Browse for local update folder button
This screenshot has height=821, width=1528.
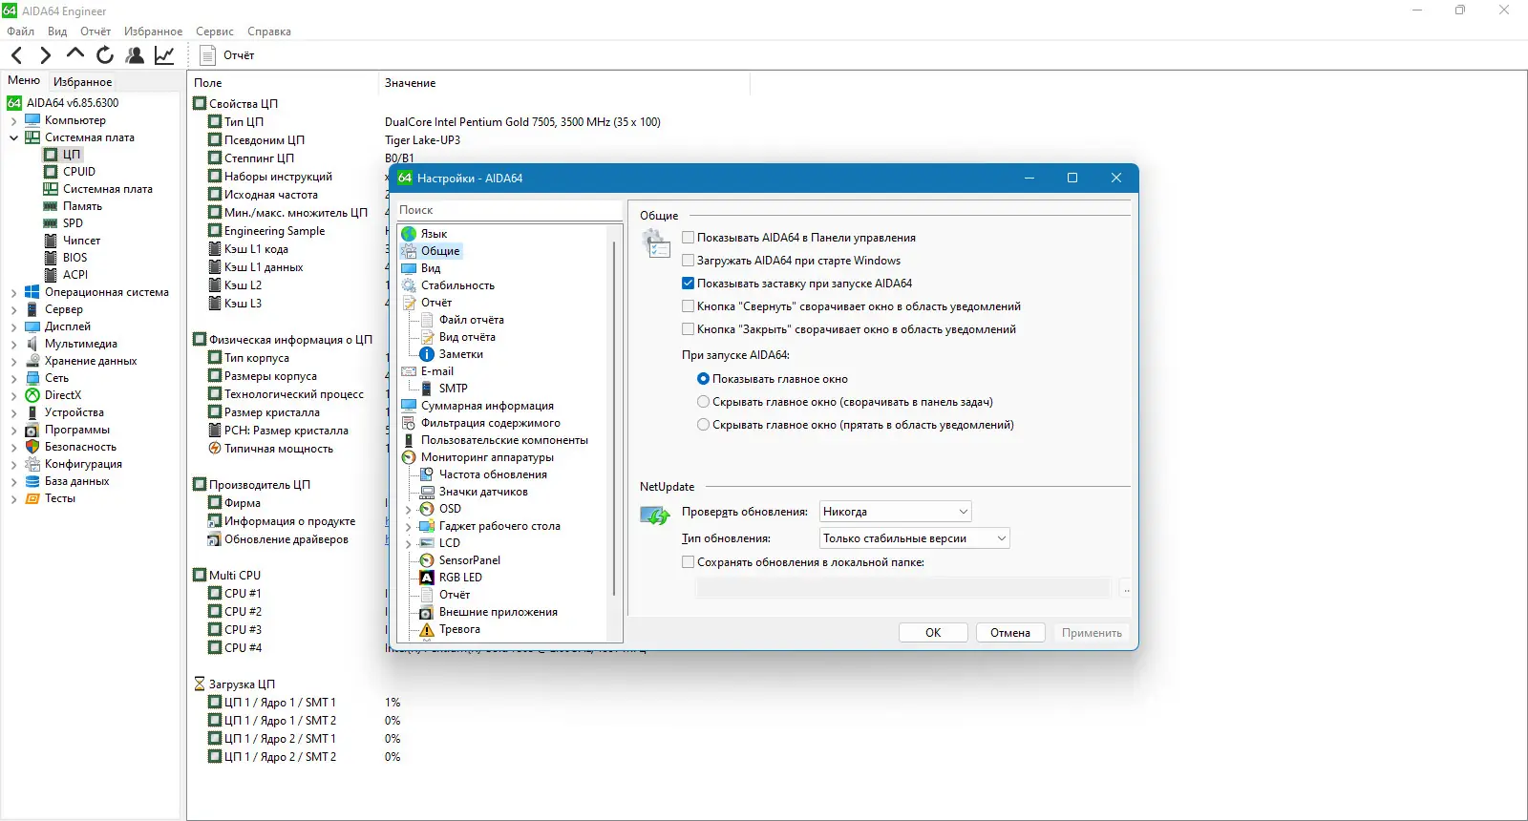point(1126,589)
